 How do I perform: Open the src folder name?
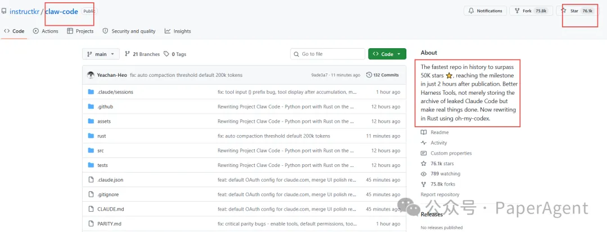(x=101, y=151)
